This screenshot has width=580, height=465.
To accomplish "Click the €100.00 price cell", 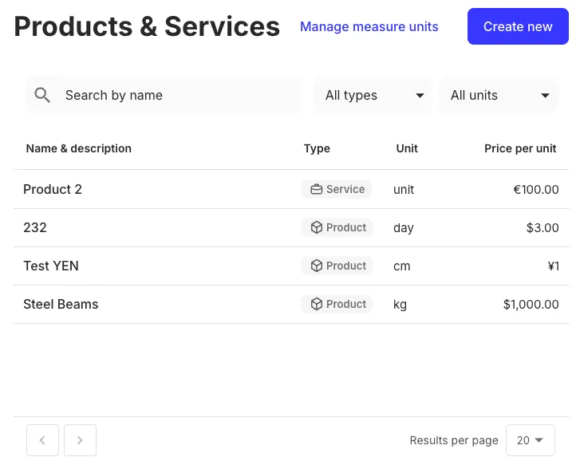I will click(x=536, y=189).
